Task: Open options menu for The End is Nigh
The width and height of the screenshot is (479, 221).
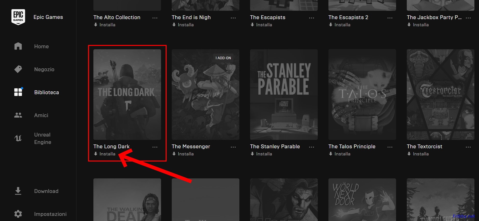Action: [x=233, y=18]
